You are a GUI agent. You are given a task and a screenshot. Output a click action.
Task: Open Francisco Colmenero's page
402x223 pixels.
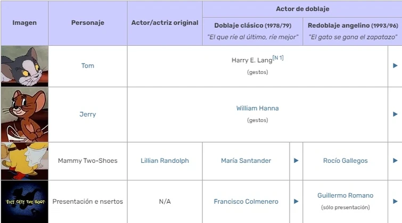point(246,201)
